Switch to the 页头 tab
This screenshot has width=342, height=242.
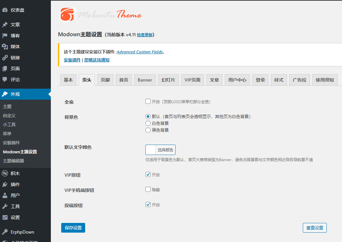86,80
